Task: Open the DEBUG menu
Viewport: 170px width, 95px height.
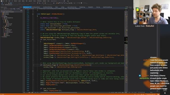Action: click(23, 1)
